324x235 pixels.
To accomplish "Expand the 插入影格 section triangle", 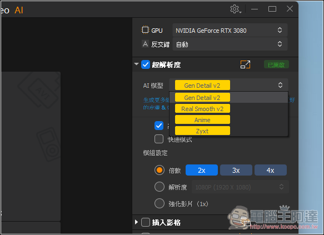I will click(136, 222).
